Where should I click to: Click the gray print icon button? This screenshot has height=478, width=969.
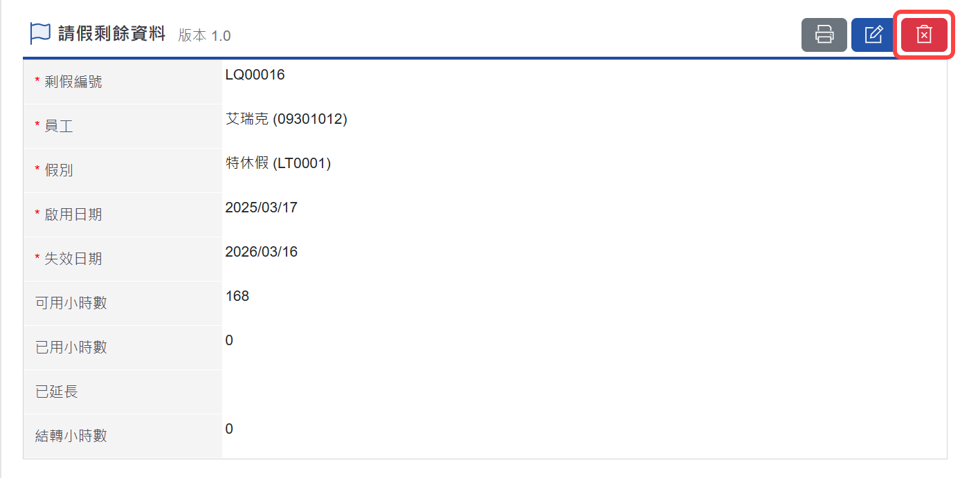click(x=824, y=35)
